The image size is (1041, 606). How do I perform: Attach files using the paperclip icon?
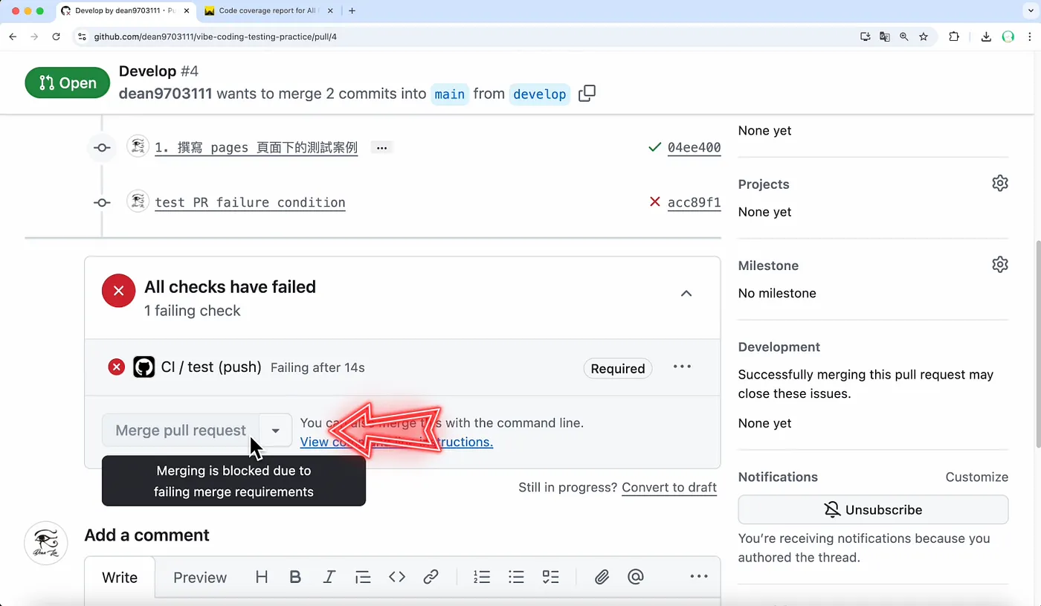pyautogui.click(x=602, y=577)
